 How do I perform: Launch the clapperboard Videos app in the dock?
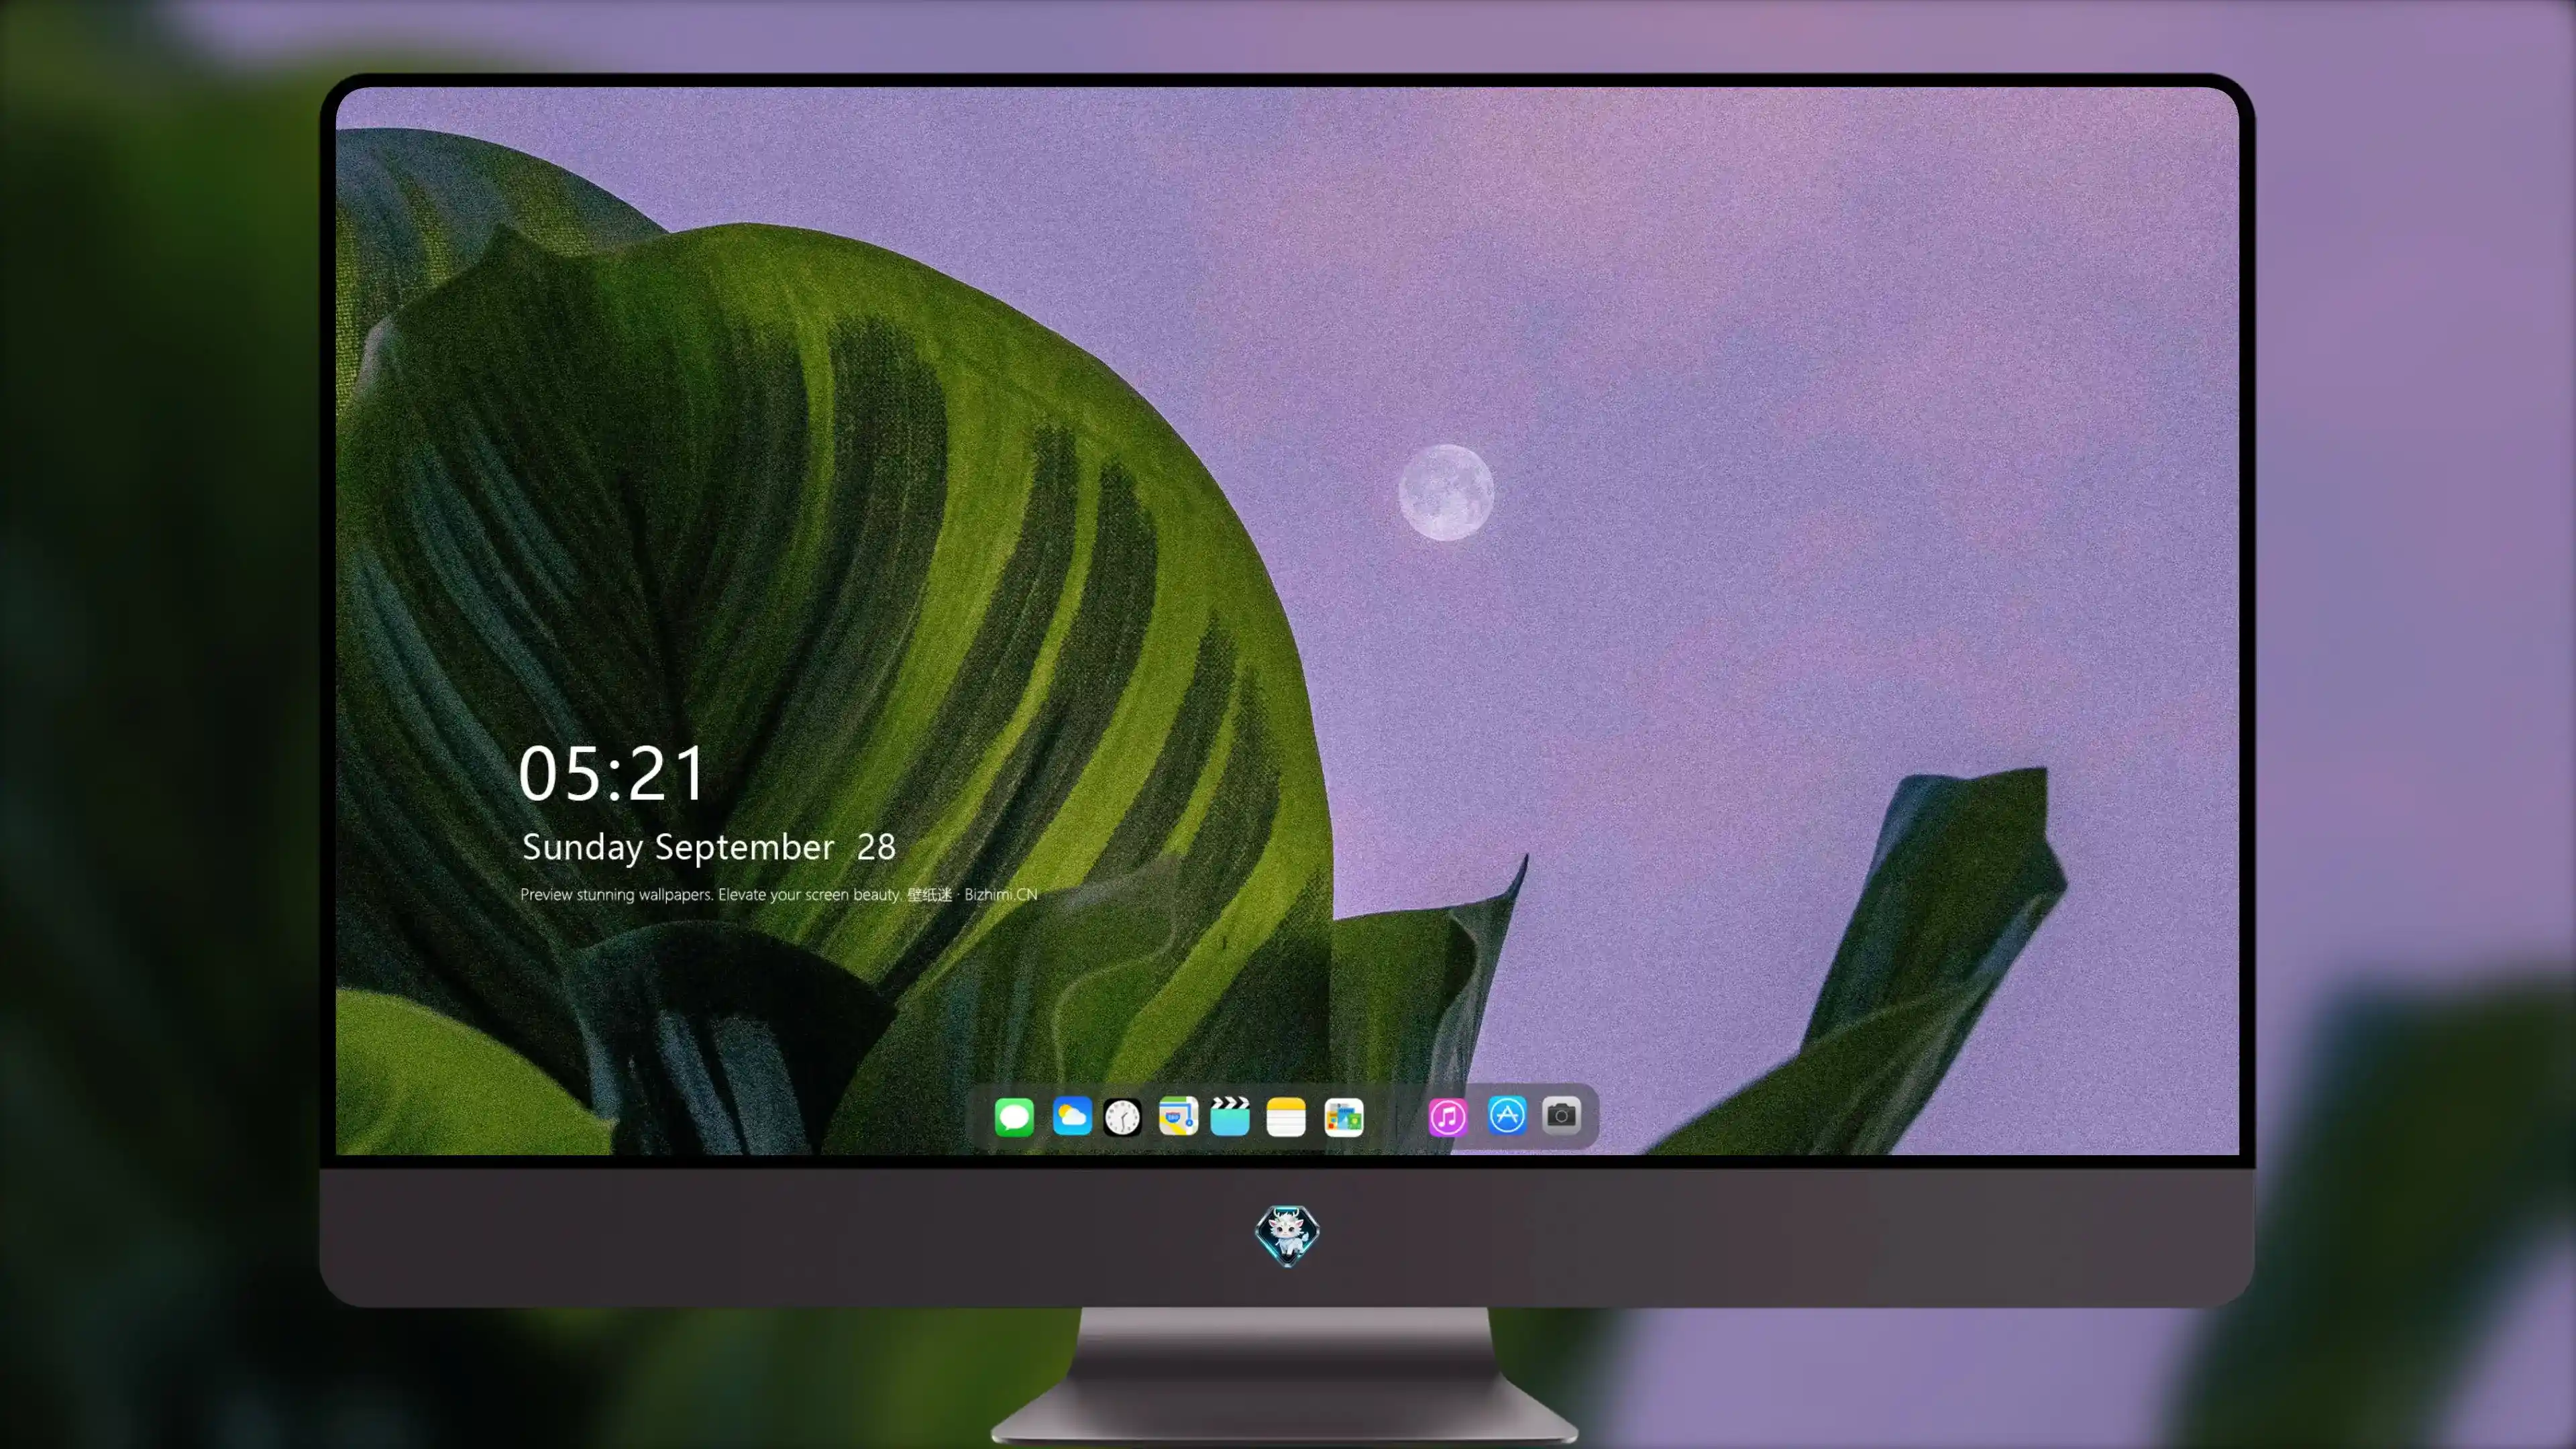(x=1230, y=1116)
